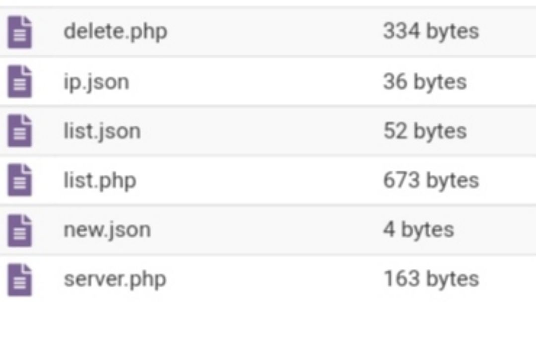Viewport: 536px width, 339px height.
Task: Select the 673 bytes size label
Action: pyautogui.click(x=431, y=181)
